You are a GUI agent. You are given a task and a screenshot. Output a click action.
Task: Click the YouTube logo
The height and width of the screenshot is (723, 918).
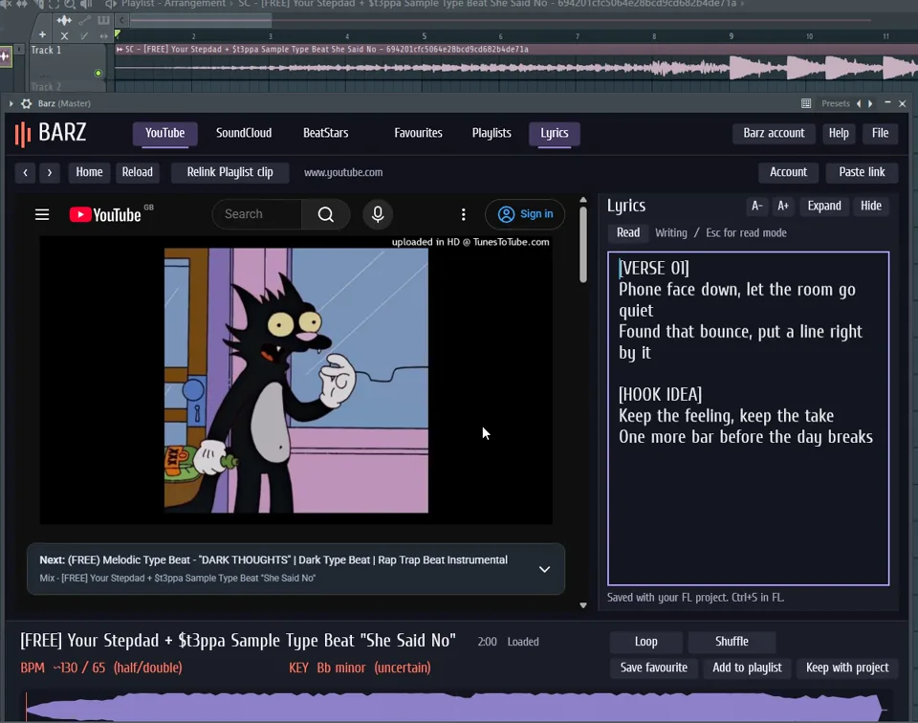click(x=105, y=215)
